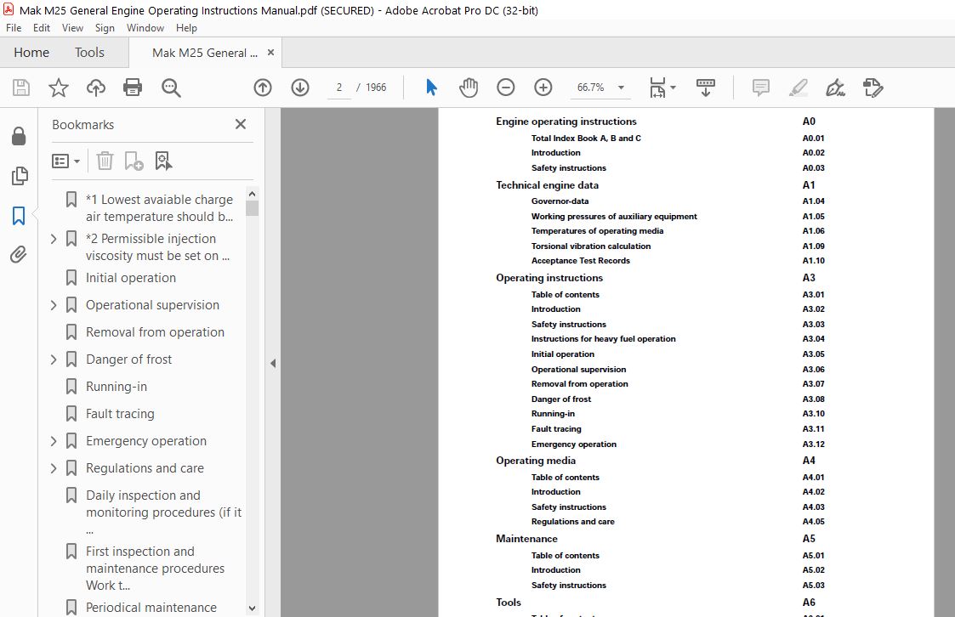The height and width of the screenshot is (617, 955).
Task: Open the Removal from operation bookmark
Action: tap(155, 332)
